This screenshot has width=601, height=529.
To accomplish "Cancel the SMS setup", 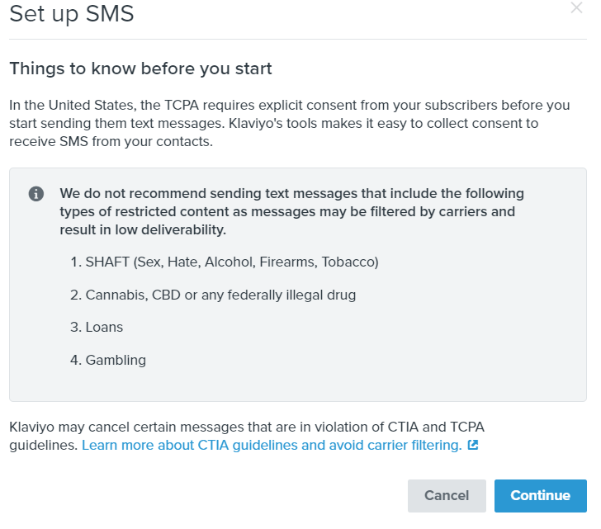I will (x=447, y=495).
